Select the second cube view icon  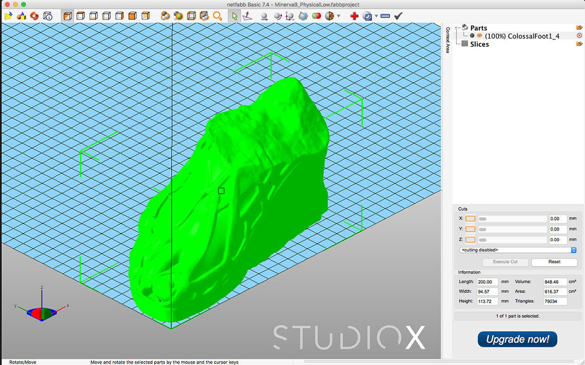click(81, 16)
